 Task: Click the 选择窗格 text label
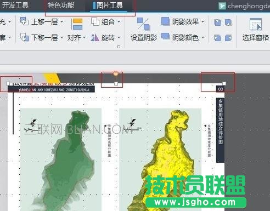256,38
